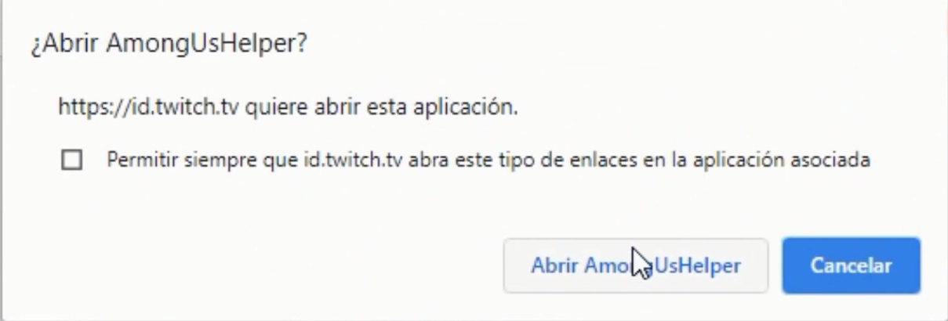Enable always allowing id.twitch.tv links
Image resolution: width=948 pixels, height=321 pixels.
(72, 160)
